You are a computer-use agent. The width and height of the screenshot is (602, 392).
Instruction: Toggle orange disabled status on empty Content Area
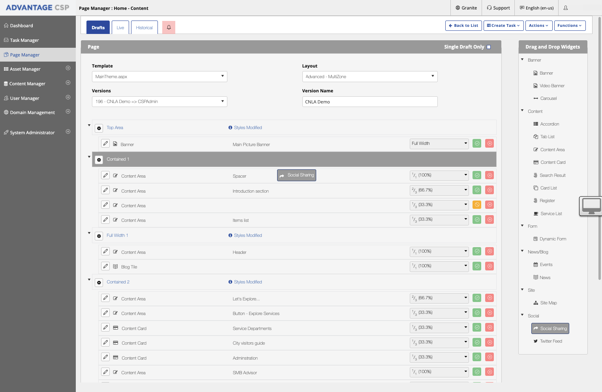(477, 204)
